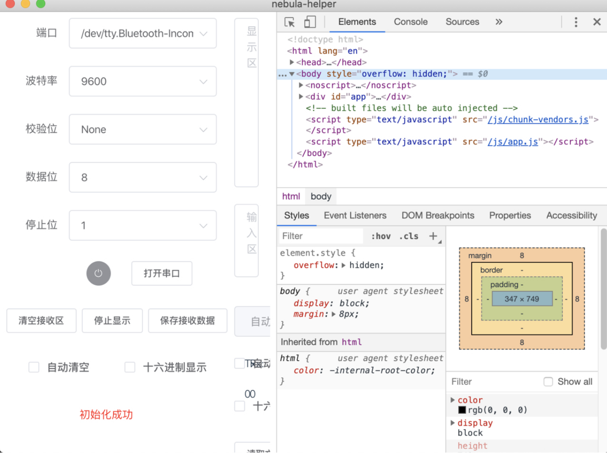
Task: Click the 打开串口 button
Action: click(x=161, y=273)
